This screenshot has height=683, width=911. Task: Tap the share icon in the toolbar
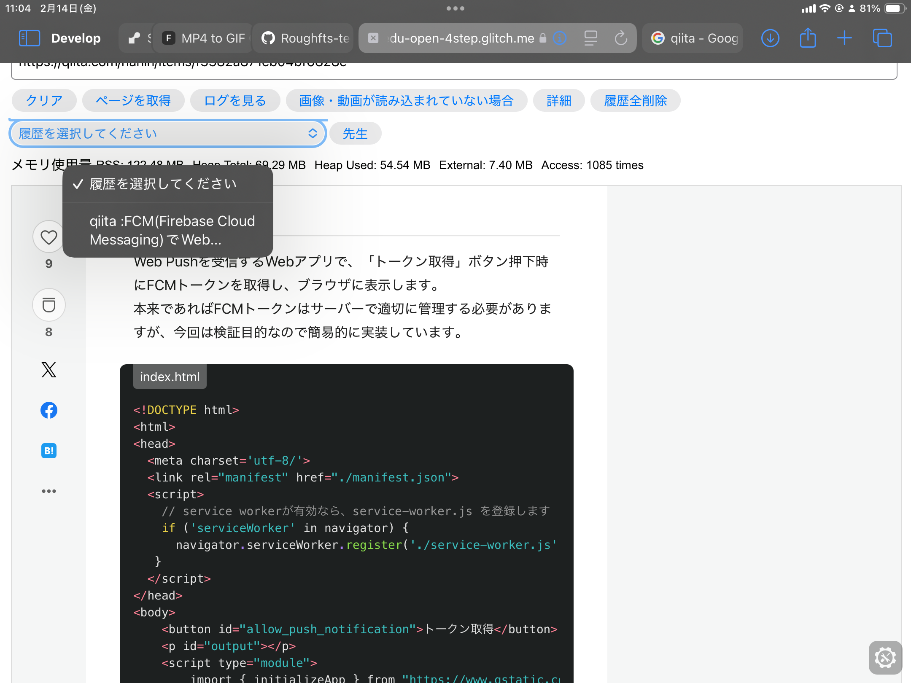coord(808,38)
